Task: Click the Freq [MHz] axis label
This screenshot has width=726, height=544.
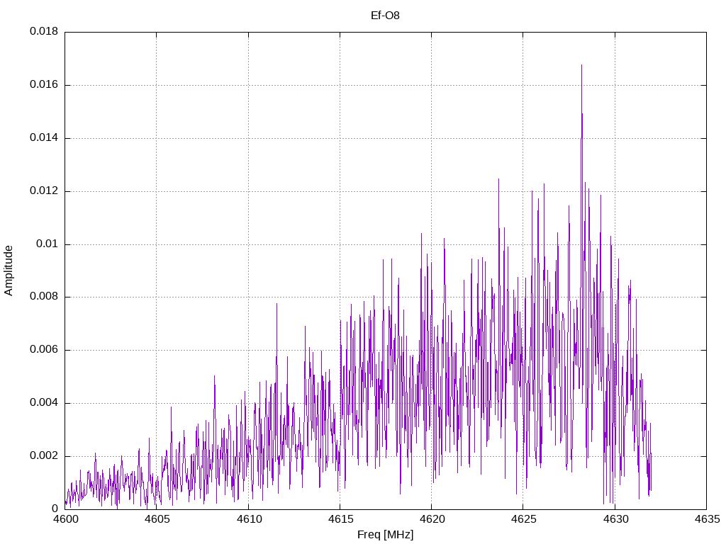Action: coord(385,535)
